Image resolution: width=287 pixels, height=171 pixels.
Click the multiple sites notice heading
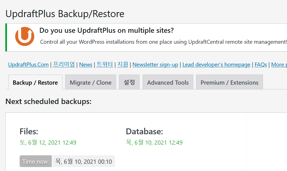click(107, 31)
